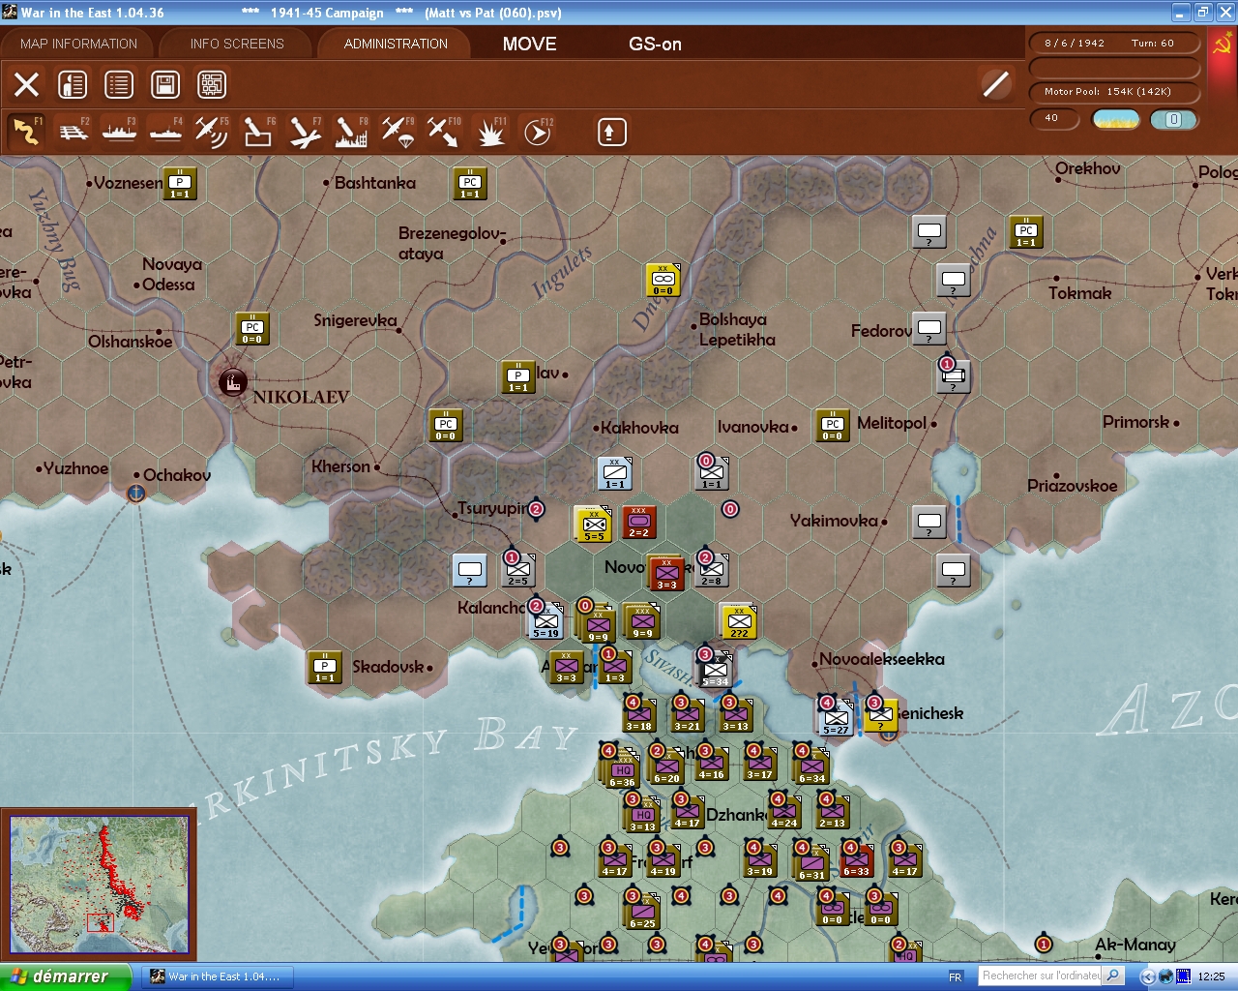Open the lined list report icon
Image resolution: width=1238 pixels, height=991 pixels.
[119, 84]
